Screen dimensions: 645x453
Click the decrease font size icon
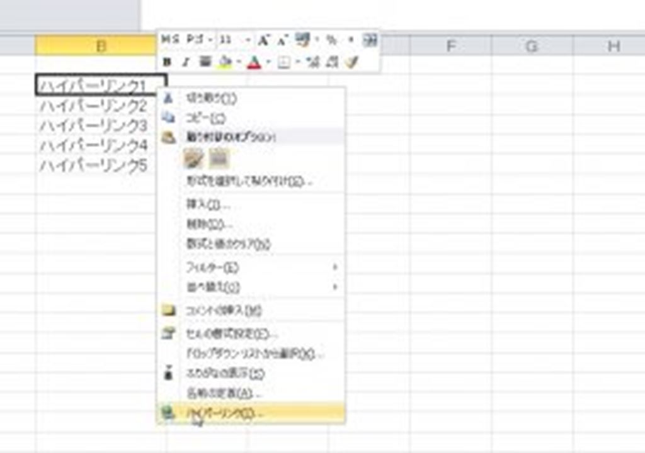tap(282, 40)
